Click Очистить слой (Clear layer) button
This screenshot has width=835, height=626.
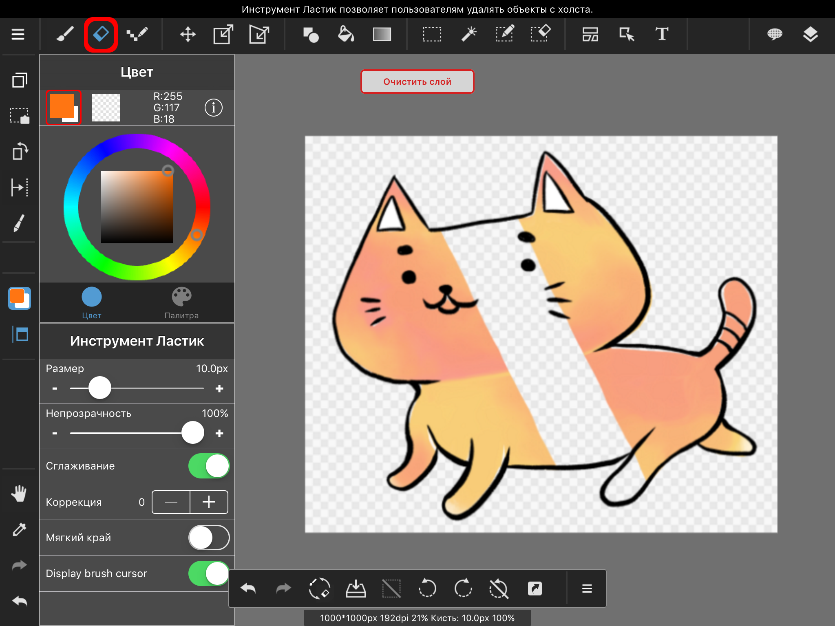pos(417,82)
